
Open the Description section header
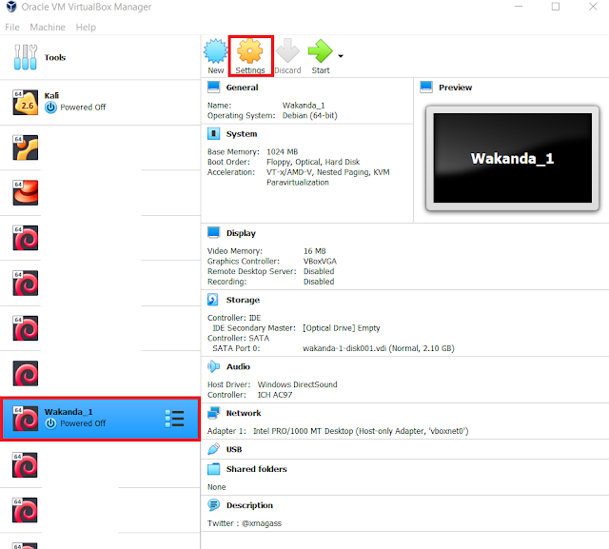coord(249,505)
